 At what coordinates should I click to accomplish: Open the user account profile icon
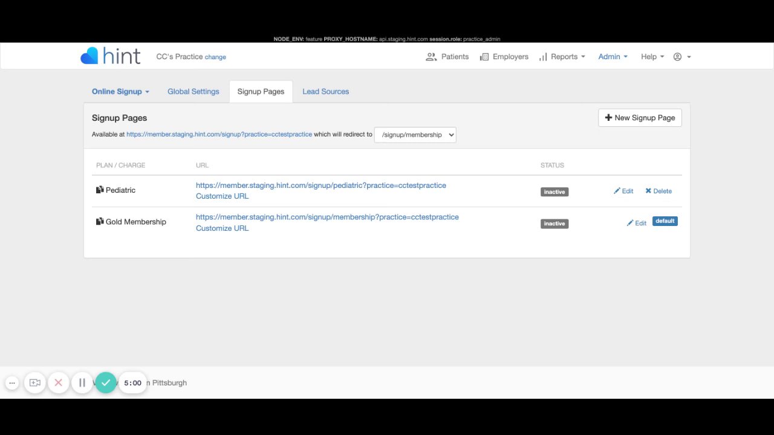click(677, 57)
